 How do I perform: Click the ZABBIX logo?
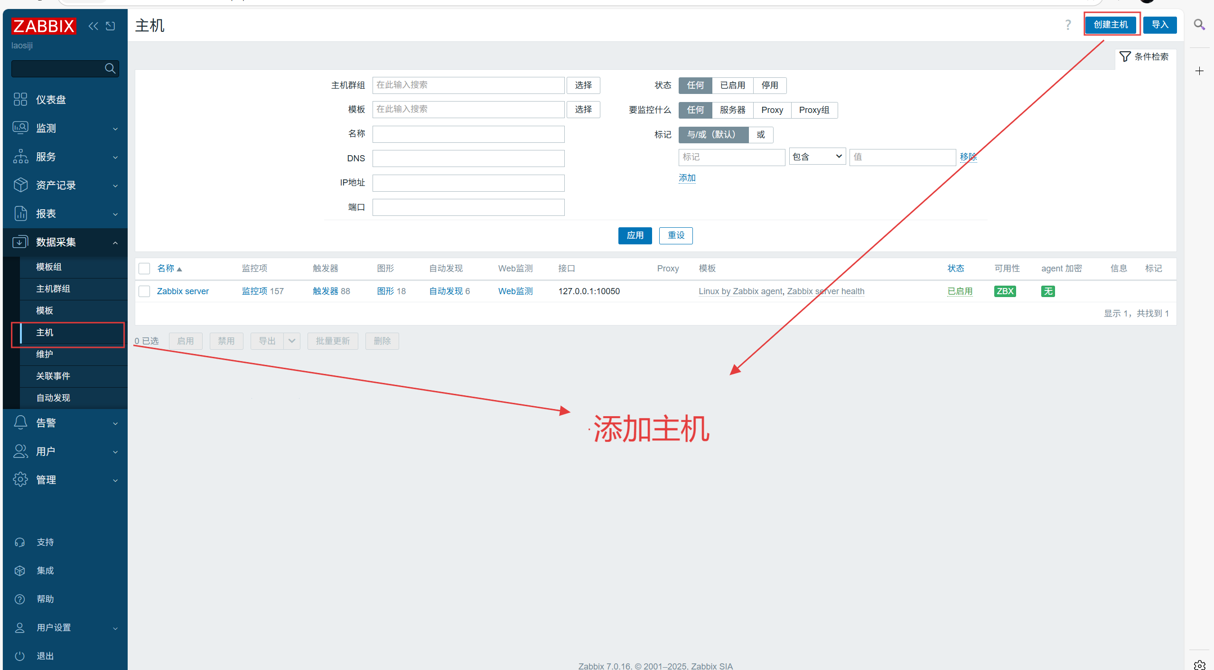pyautogui.click(x=44, y=26)
